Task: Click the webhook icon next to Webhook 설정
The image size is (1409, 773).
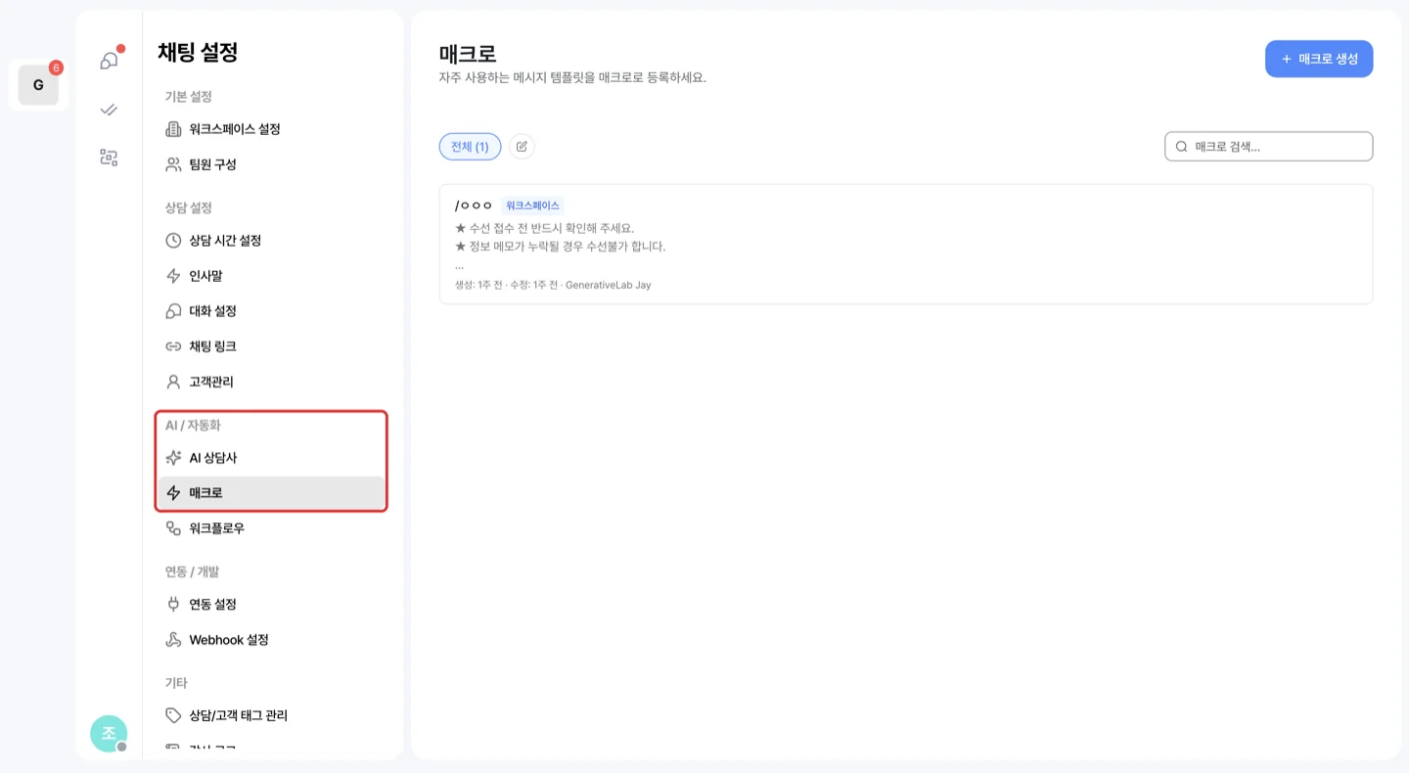Action: 173,640
